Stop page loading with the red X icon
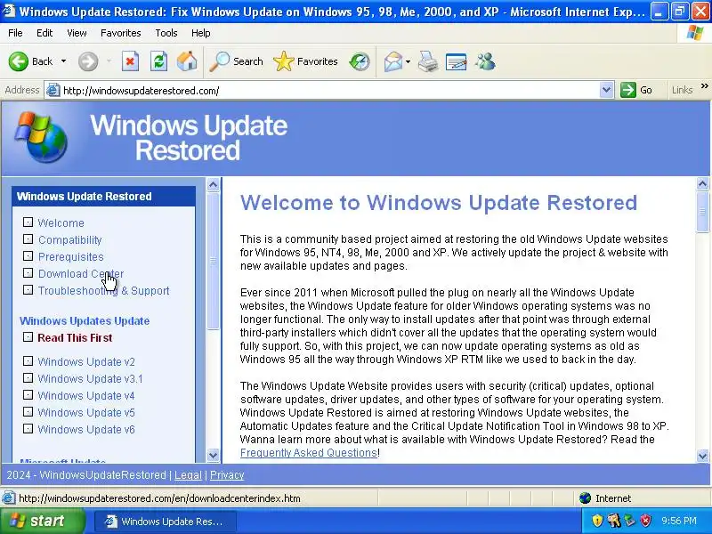 click(x=130, y=61)
